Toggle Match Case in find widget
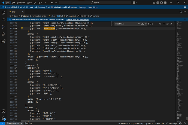The height and width of the screenshot is (125, 188). click(x=139, y=24)
